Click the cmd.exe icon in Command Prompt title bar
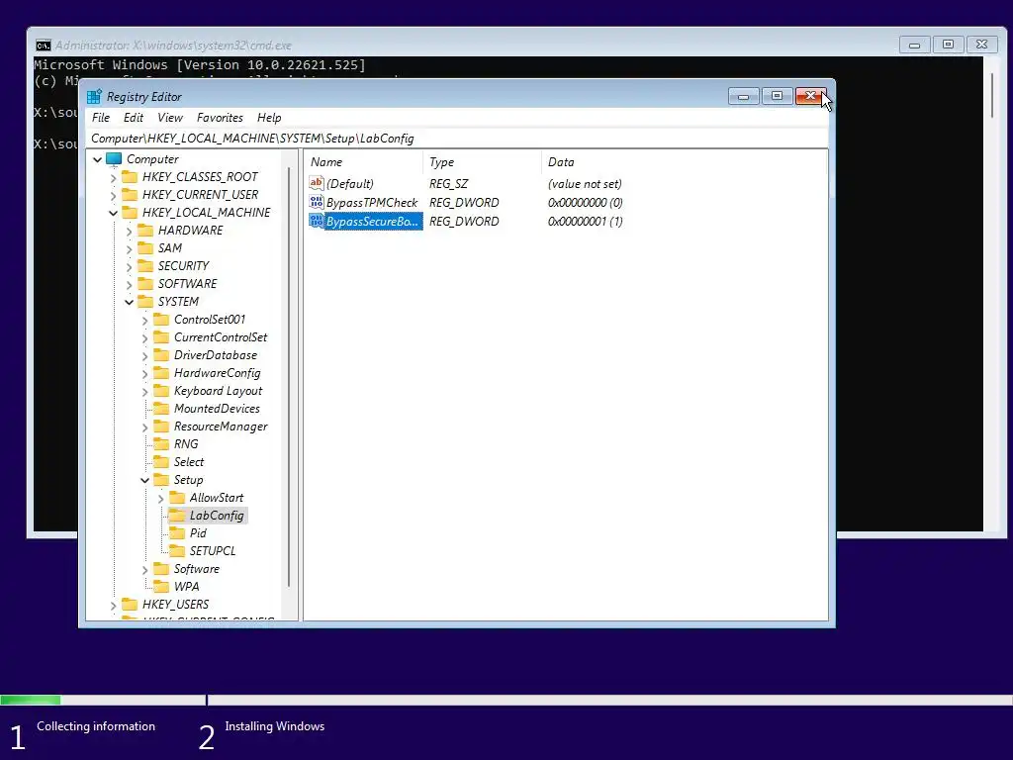This screenshot has height=760, width=1013. click(44, 46)
